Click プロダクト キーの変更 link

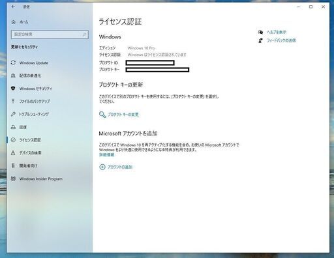123,115
